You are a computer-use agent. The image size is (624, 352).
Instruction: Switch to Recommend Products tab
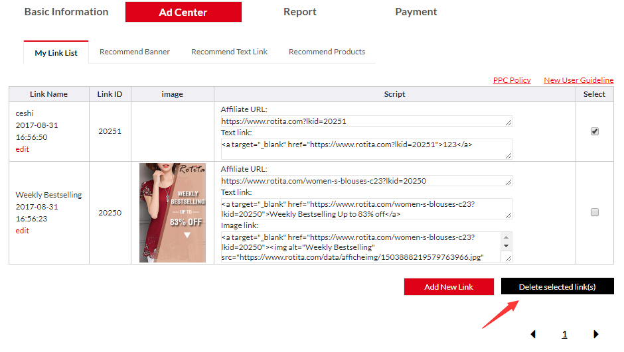pyautogui.click(x=327, y=52)
